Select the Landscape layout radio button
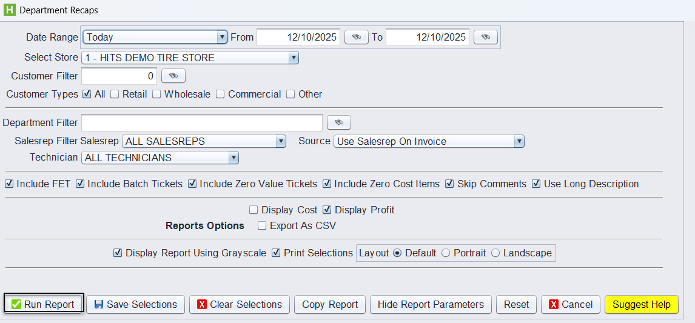The height and width of the screenshot is (323, 695). coord(495,253)
